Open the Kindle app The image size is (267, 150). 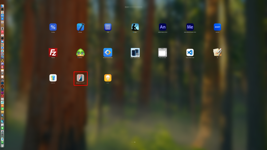click(x=135, y=27)
